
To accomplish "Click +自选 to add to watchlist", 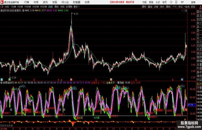I will (187, 7).
